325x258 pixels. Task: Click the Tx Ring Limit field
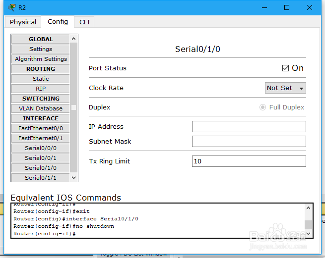coord(249,161)
